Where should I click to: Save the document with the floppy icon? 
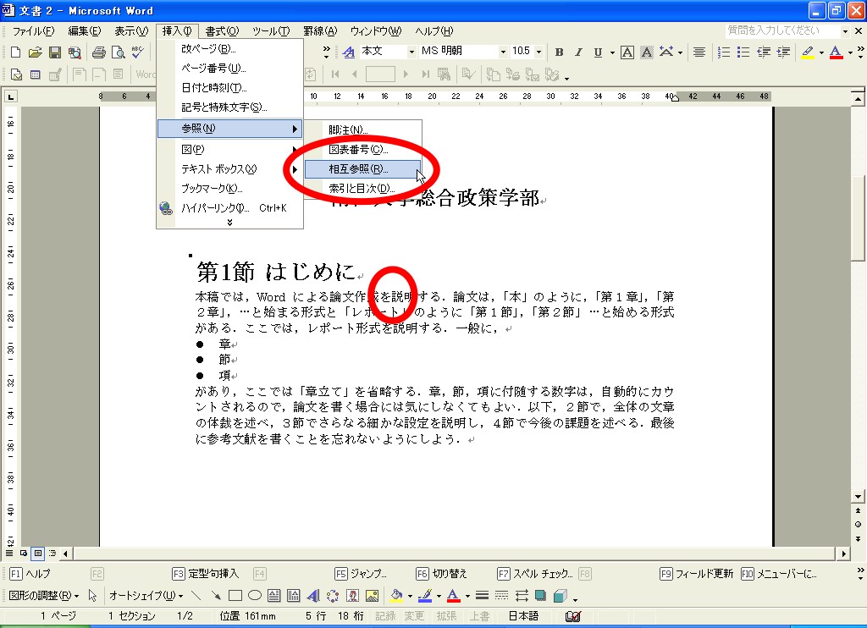click(x=55, y=52)
